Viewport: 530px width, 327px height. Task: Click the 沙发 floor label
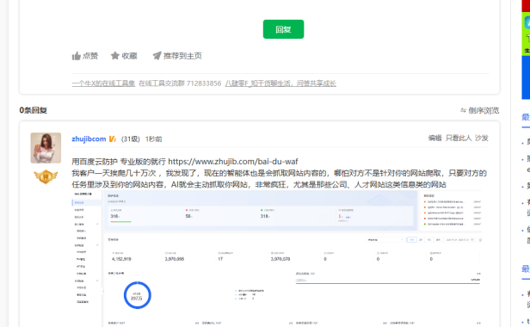point(481,138)
